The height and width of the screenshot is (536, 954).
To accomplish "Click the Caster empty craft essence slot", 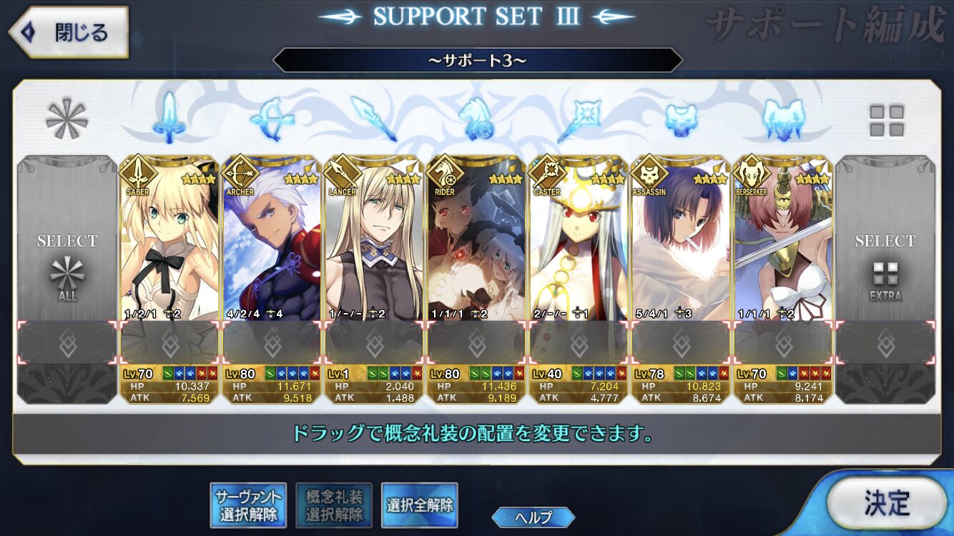I will (x=579, y=343).
